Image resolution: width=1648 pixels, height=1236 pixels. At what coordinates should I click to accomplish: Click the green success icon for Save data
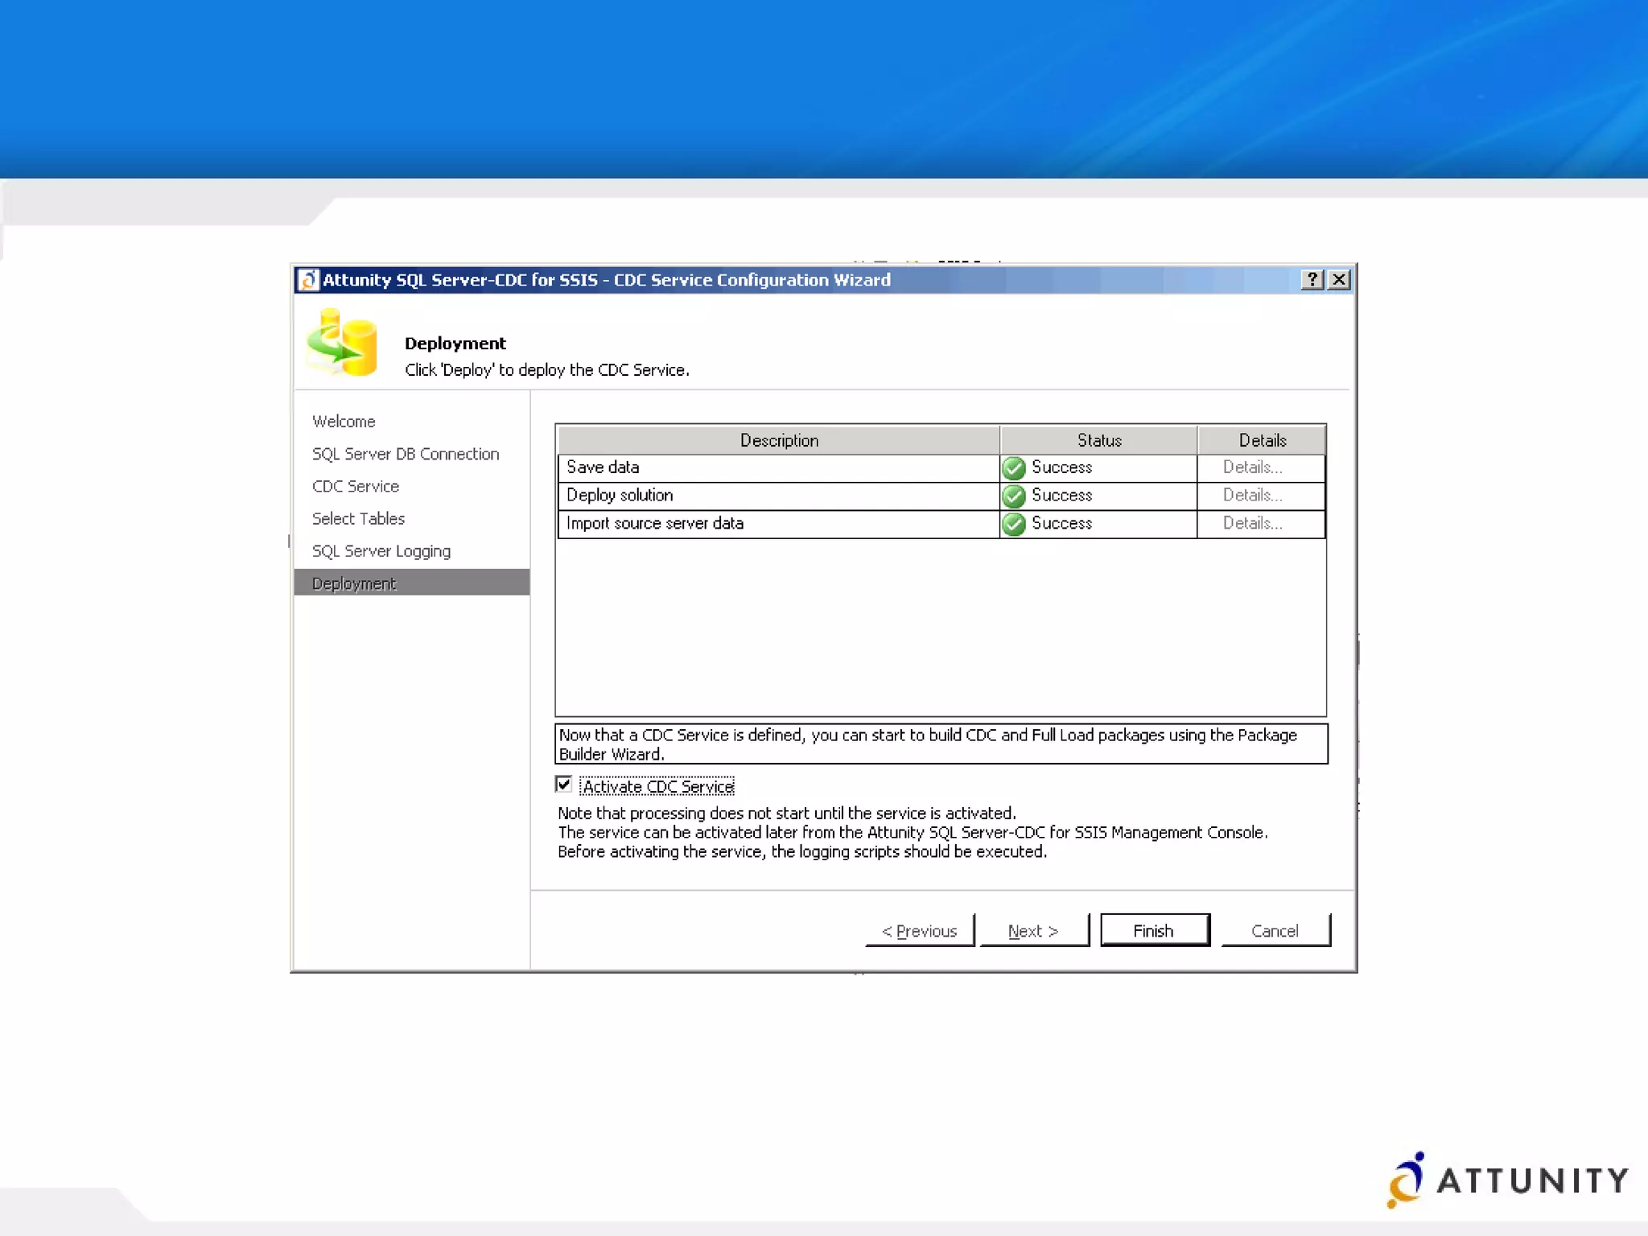(x=1014, y=468)
